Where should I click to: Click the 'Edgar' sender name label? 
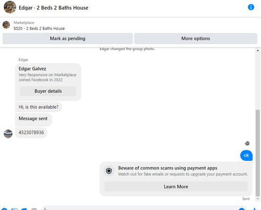coord(23,60)
